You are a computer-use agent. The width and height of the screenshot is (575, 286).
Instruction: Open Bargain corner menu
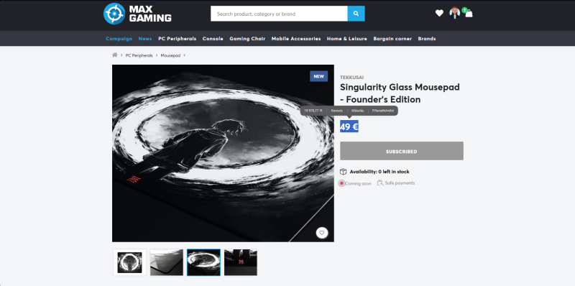(x=392, y=39)
